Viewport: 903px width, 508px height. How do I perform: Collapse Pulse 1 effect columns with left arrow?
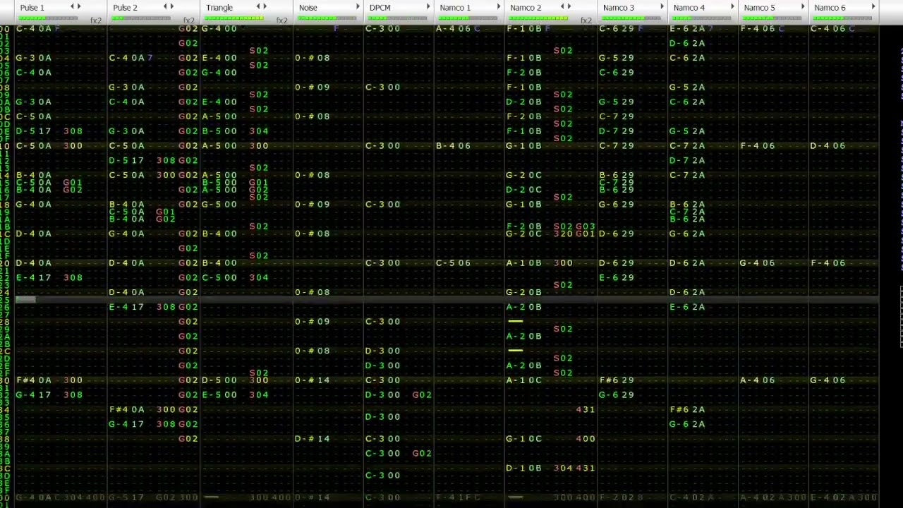tap(72, 7)
